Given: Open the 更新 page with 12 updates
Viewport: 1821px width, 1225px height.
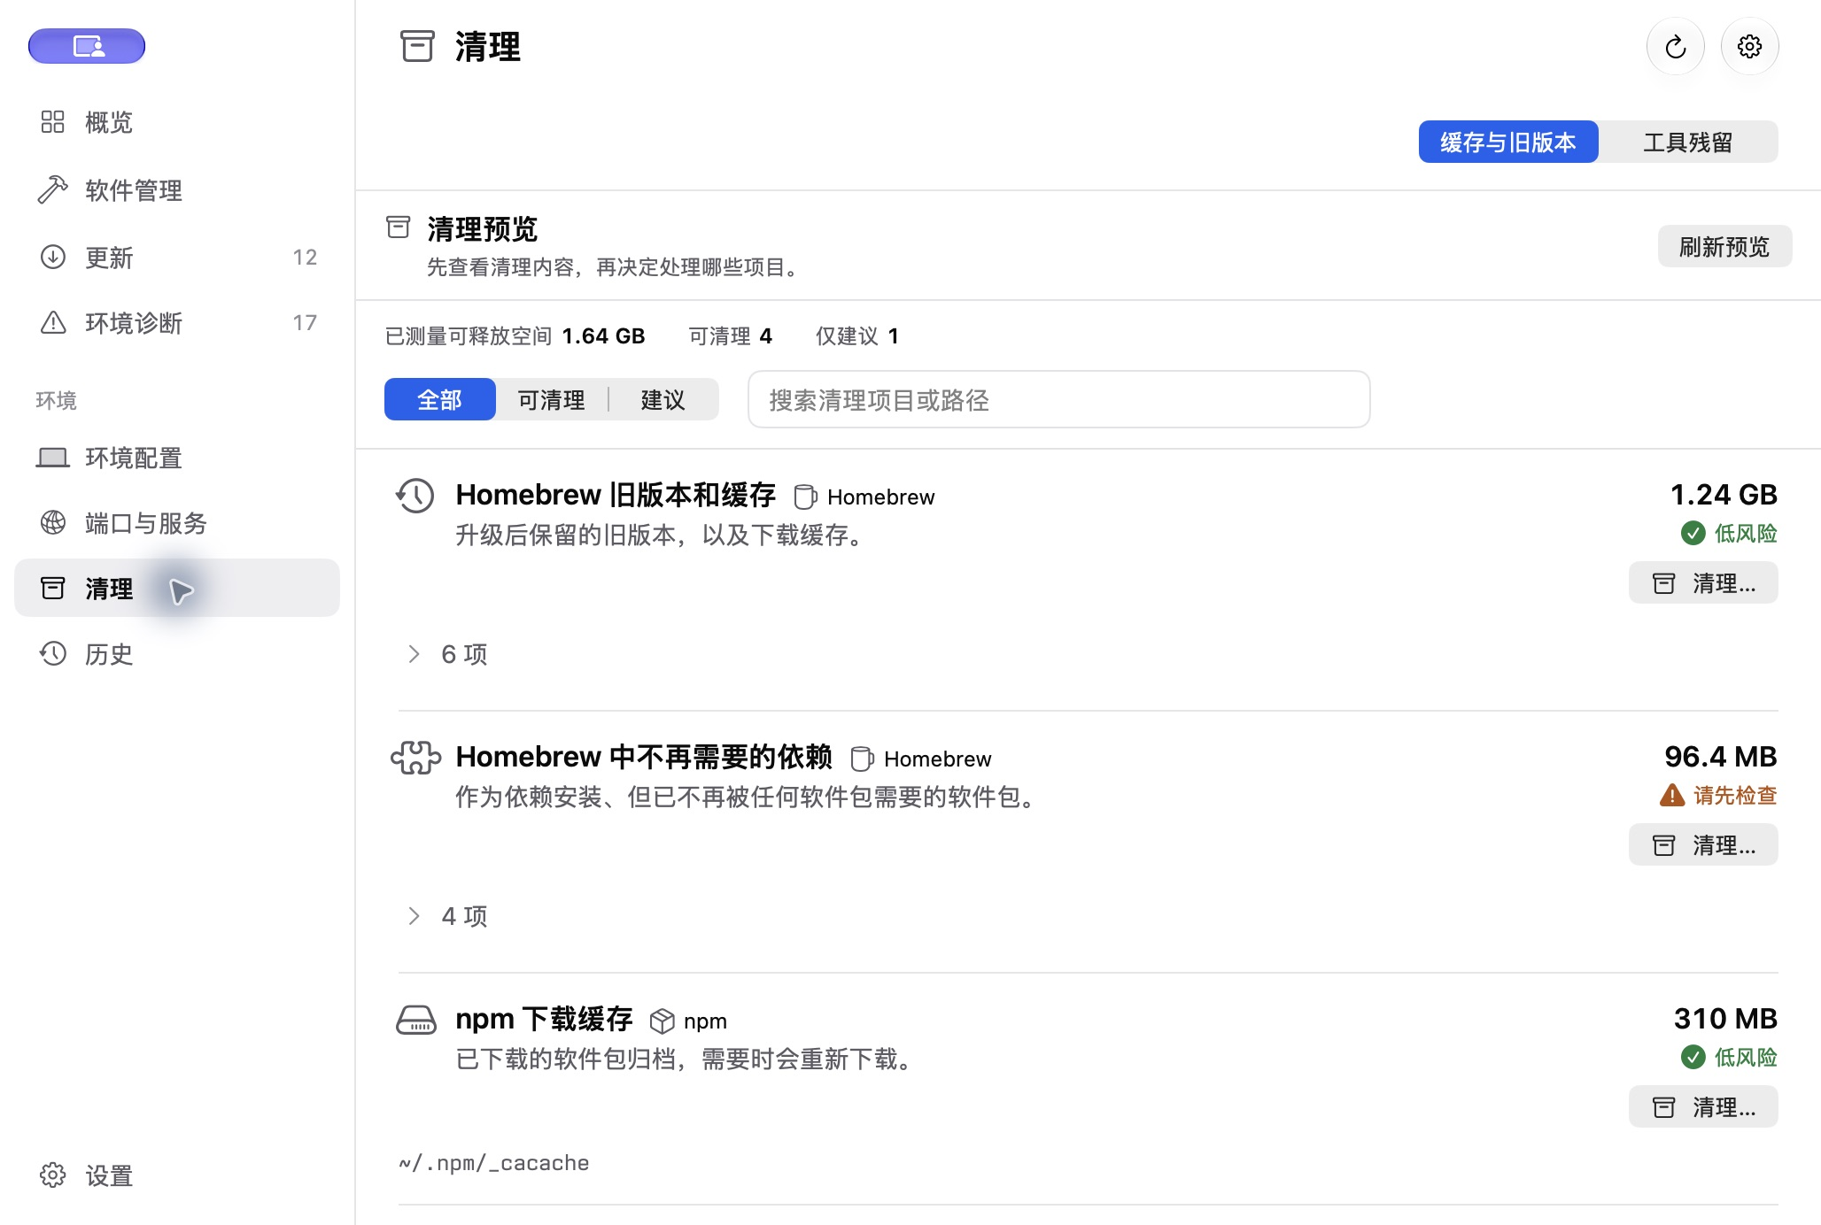Looking at the screenshot, I should click(177, 258).
